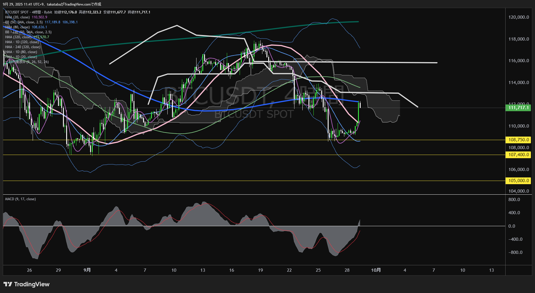Select the HMA (80, close) legend entry
The width and height of the screenshot is (535, 293).
click(17, 27)
